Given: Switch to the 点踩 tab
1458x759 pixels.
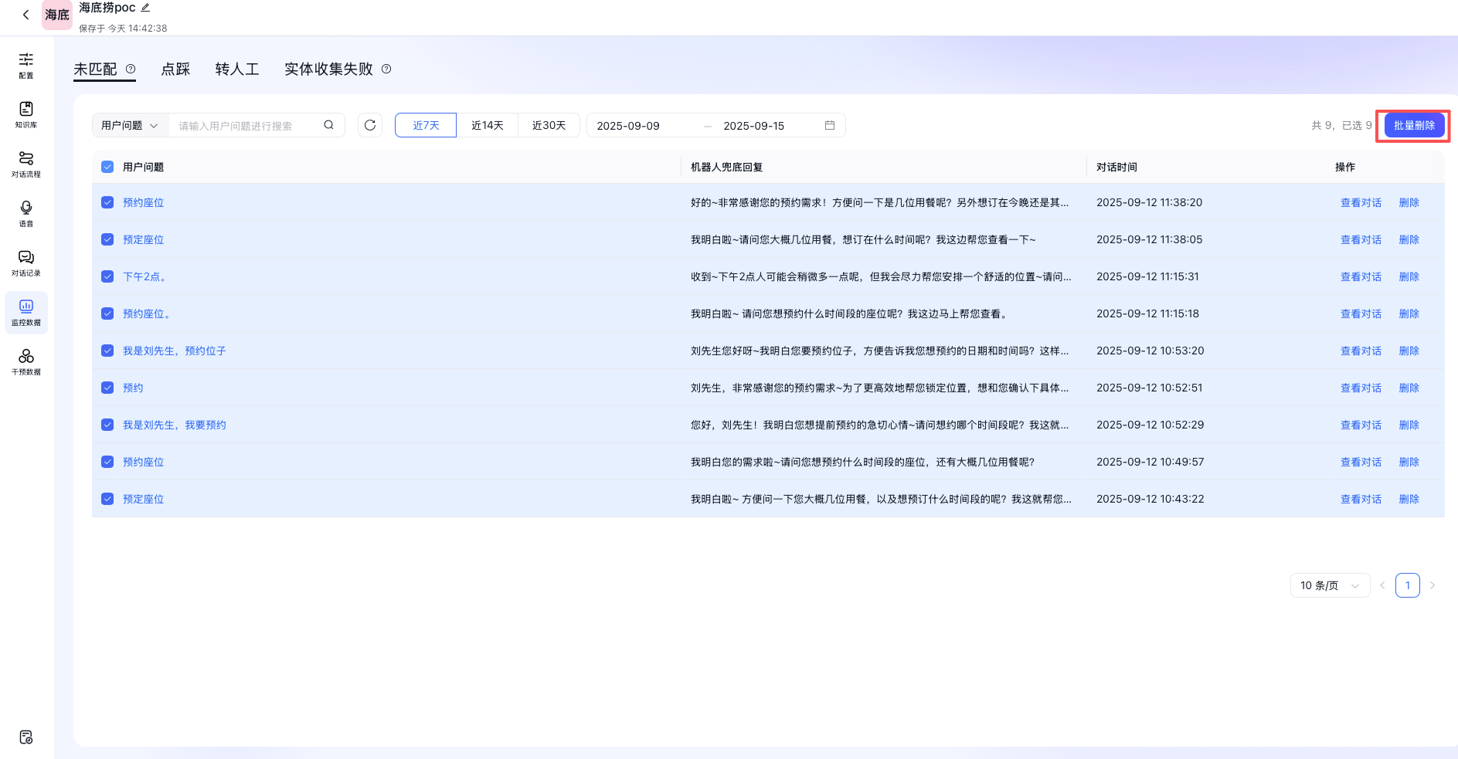Looking at the screenshot, I should (175, 69).
